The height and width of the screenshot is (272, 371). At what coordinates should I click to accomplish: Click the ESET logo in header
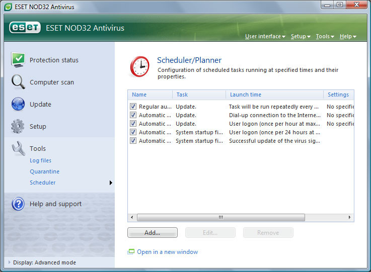tap(25, 28)
